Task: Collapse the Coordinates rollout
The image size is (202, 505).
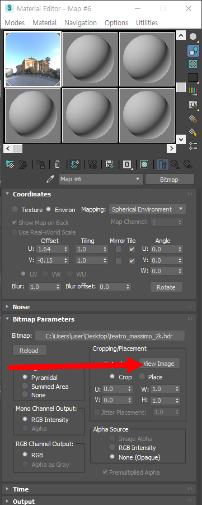Action: point(8,194)
